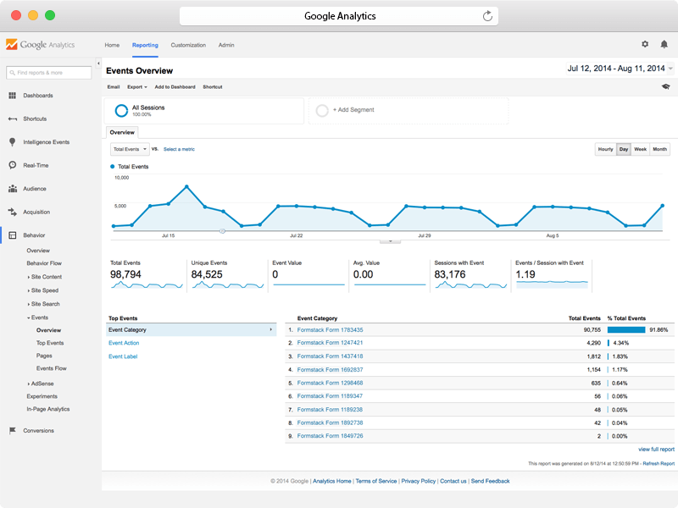Open the Customization tab
Screen dimensions: 678x508
pos(188,45)
